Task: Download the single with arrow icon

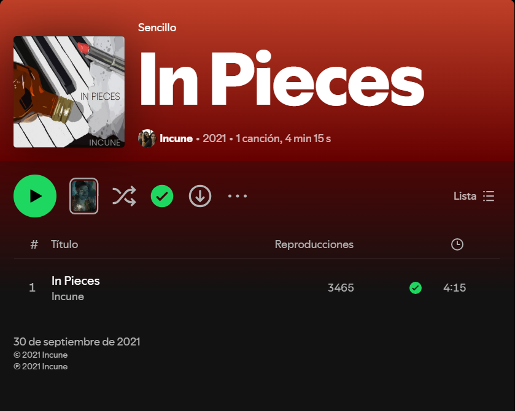Action: [200, 196]
